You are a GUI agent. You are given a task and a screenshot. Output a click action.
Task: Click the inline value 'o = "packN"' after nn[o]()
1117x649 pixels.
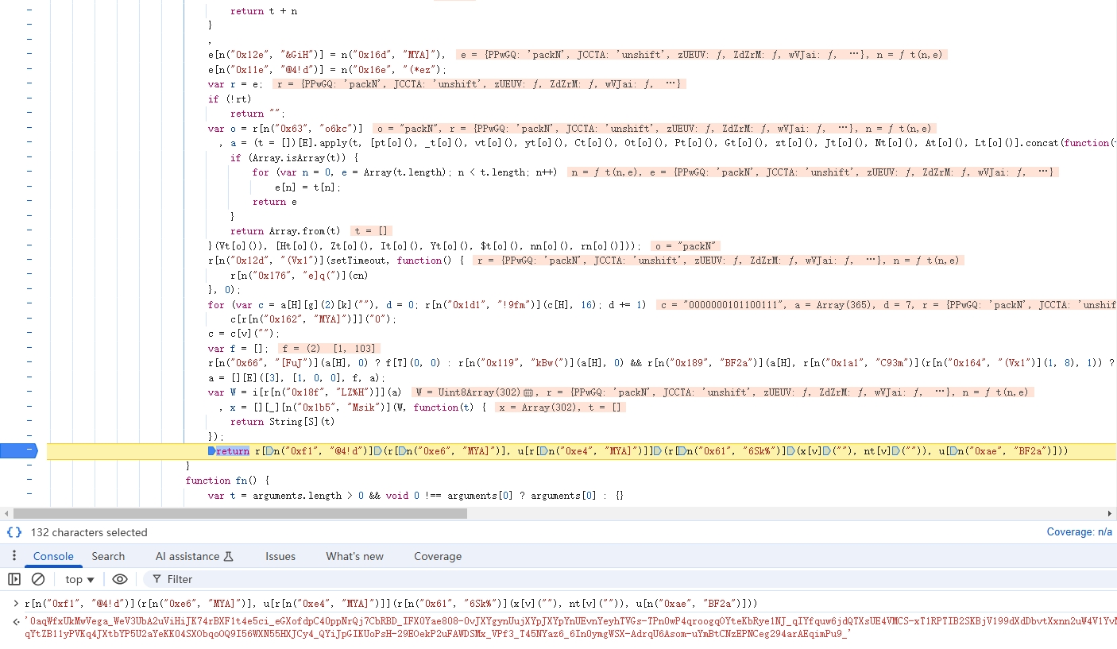point(685,245)
